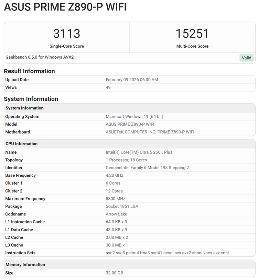
Task: Click GenuineIntel Family 6 Model 198 identifier
Action: click(147, 168)
